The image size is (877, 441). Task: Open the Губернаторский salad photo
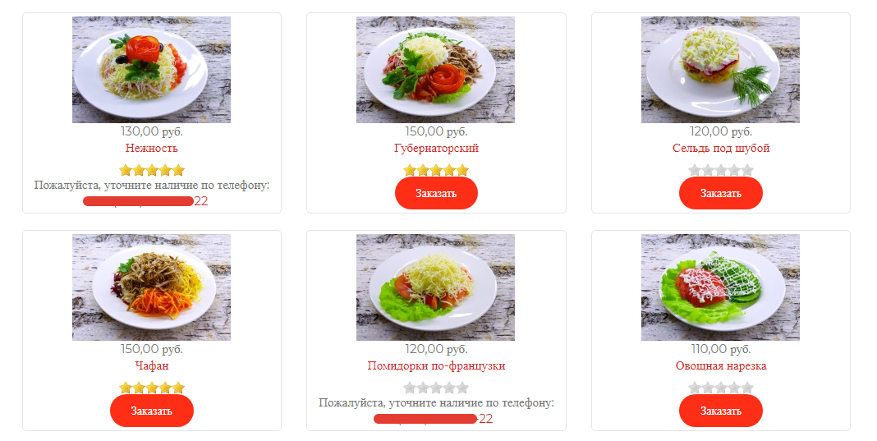pos(435,70)
